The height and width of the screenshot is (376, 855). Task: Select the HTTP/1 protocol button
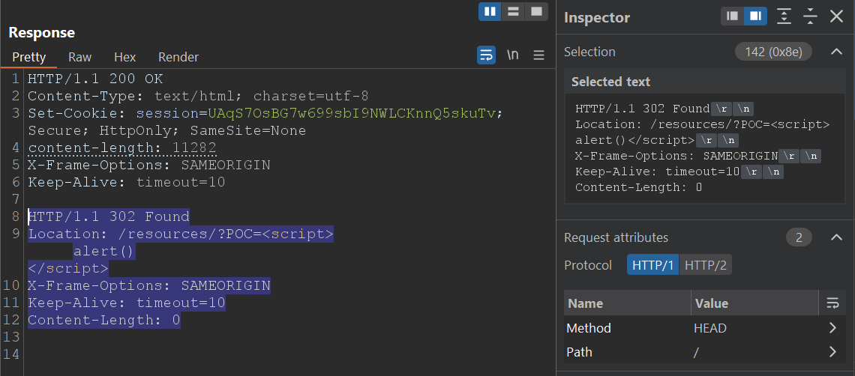[x=652, y=265]
